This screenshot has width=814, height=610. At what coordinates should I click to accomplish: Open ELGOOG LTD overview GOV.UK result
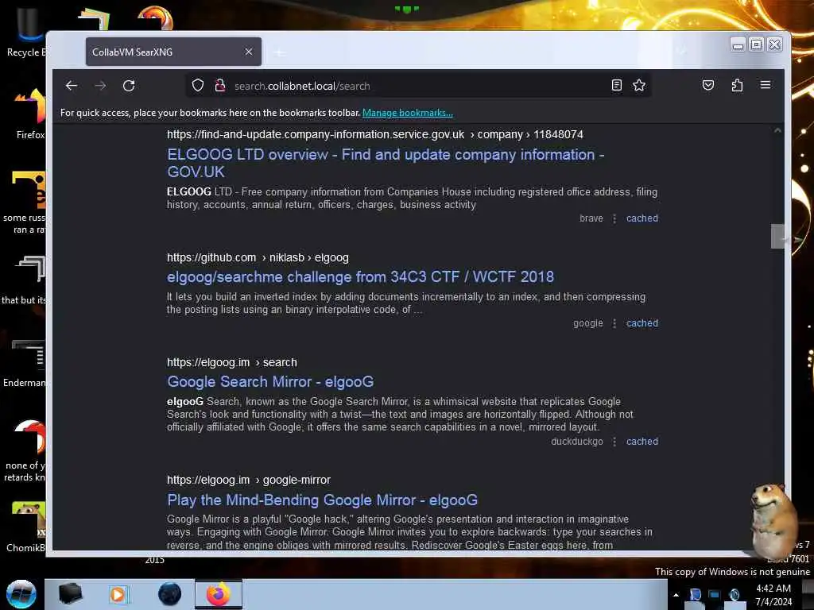386,163
